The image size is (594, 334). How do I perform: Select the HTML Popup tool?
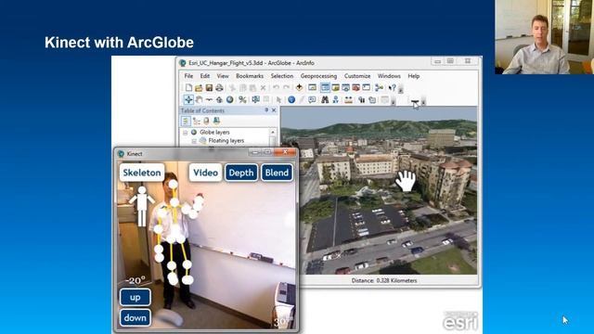[312, 99]
